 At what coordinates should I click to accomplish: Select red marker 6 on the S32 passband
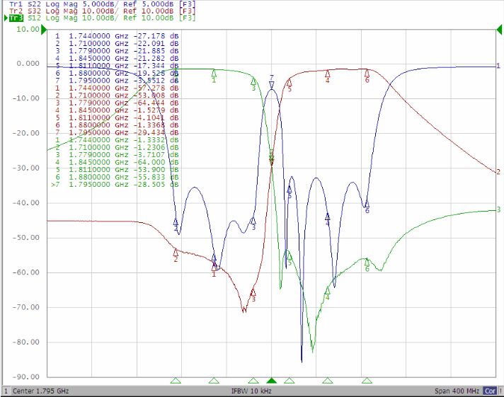click(x=367, y=71)
